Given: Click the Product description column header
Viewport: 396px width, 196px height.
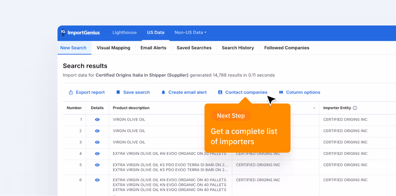Looking at the screenshot, I should (x=131, y=108).
